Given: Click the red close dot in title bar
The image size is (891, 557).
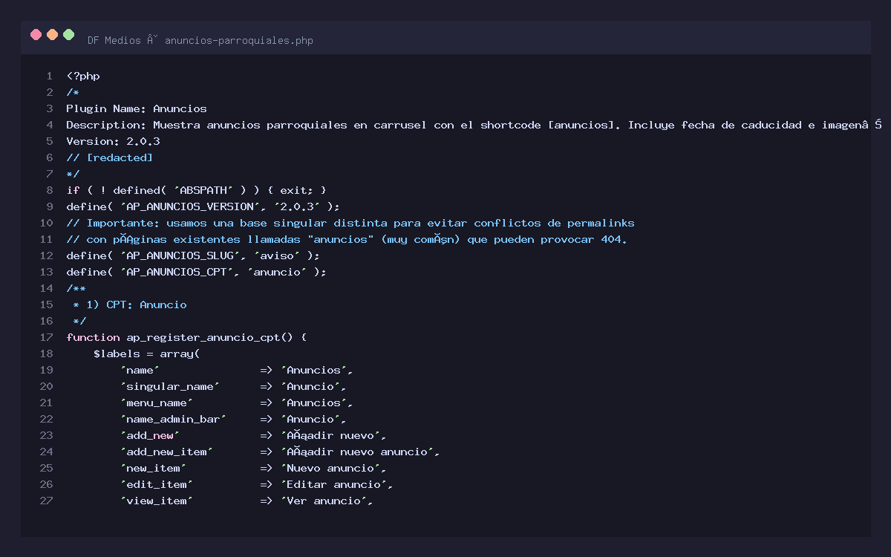Looking at the screenshot, I should pos(36,34).
